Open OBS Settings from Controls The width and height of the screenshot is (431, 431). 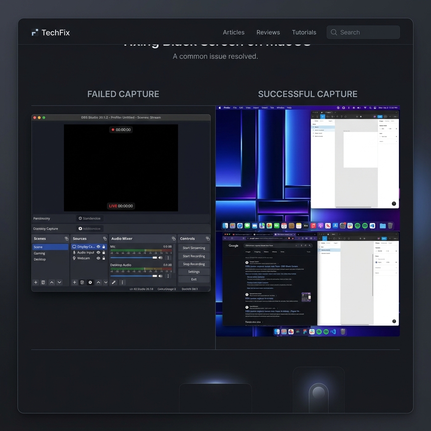click(x=194, y=271)
